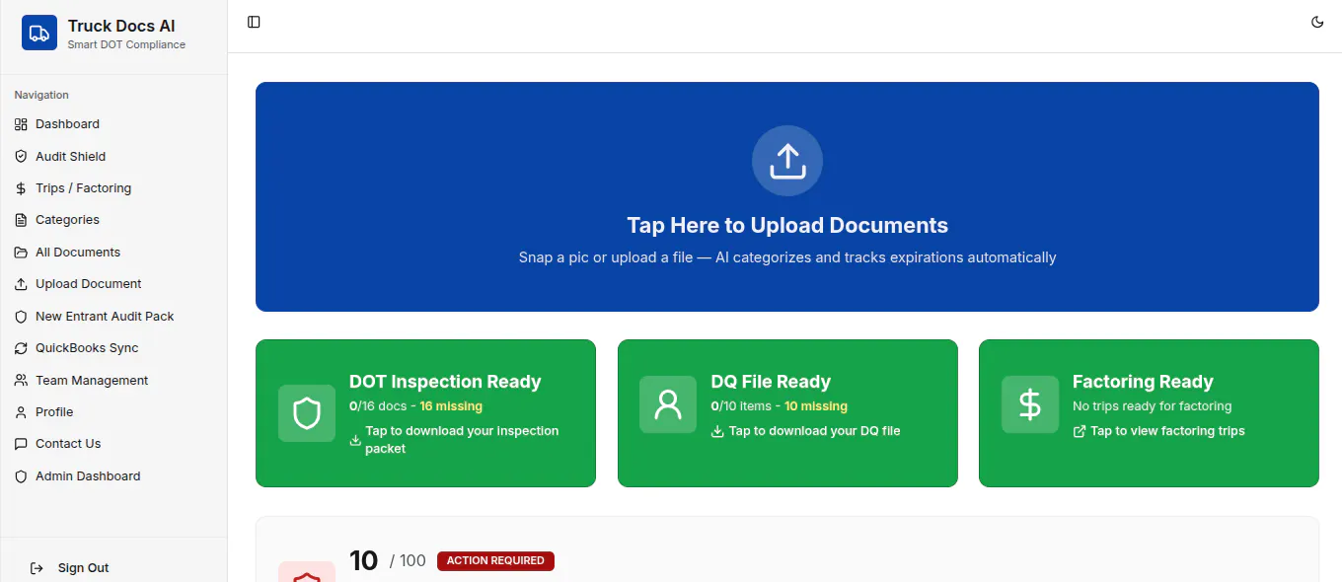This screenshot has width=1342, height=582.
Task: Sign Out of the app
Action: (113, 568)
